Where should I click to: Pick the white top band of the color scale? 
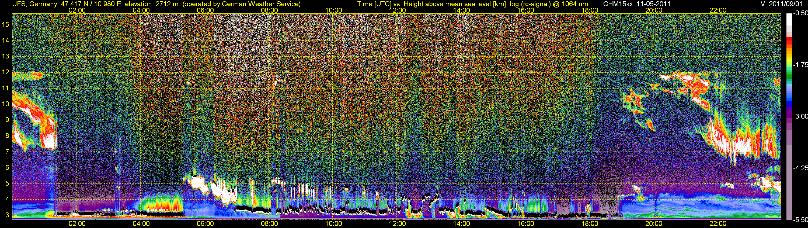coord(789,19)
